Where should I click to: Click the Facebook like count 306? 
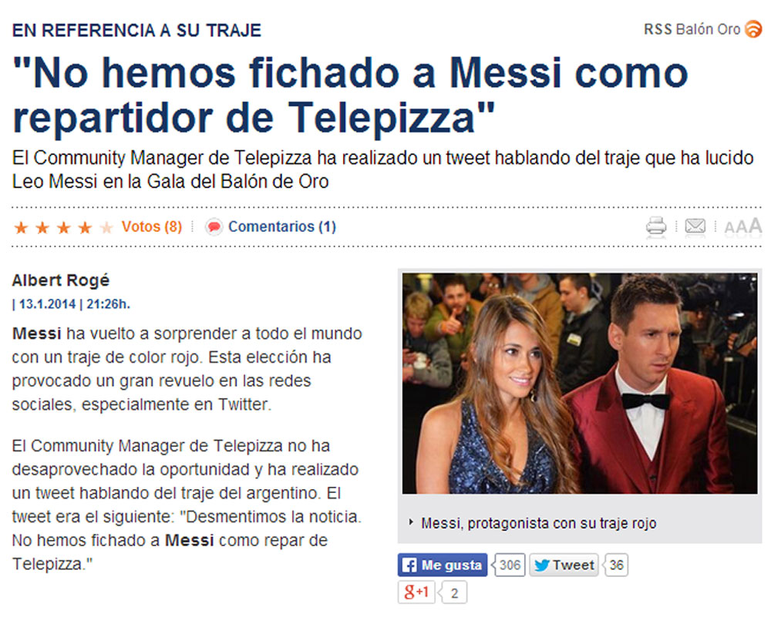[510, 565]
